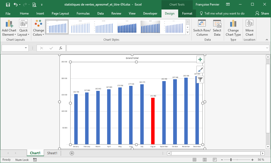Click the zoom slider handle
The image size is (271, 163).
click(x=231, y=160)
